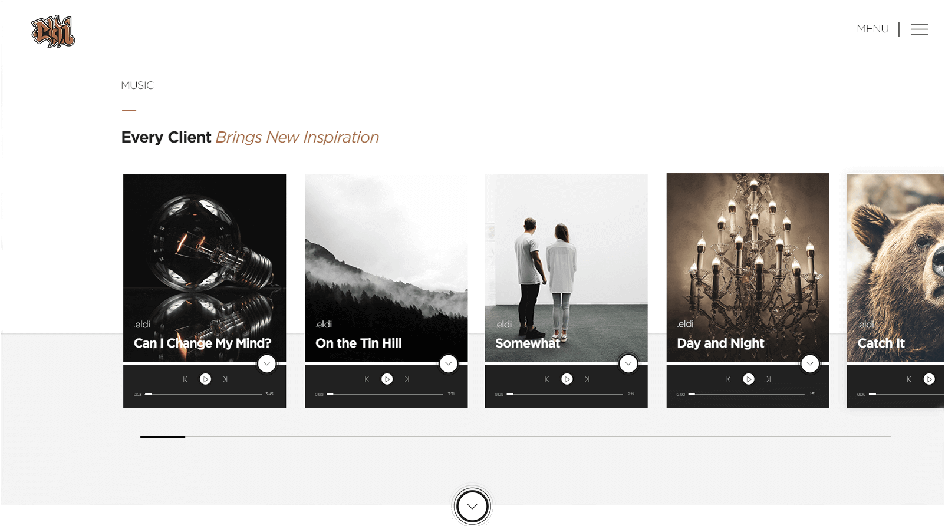Open the Catch It bear album cover
945x526 pixels.
(895, 268)
